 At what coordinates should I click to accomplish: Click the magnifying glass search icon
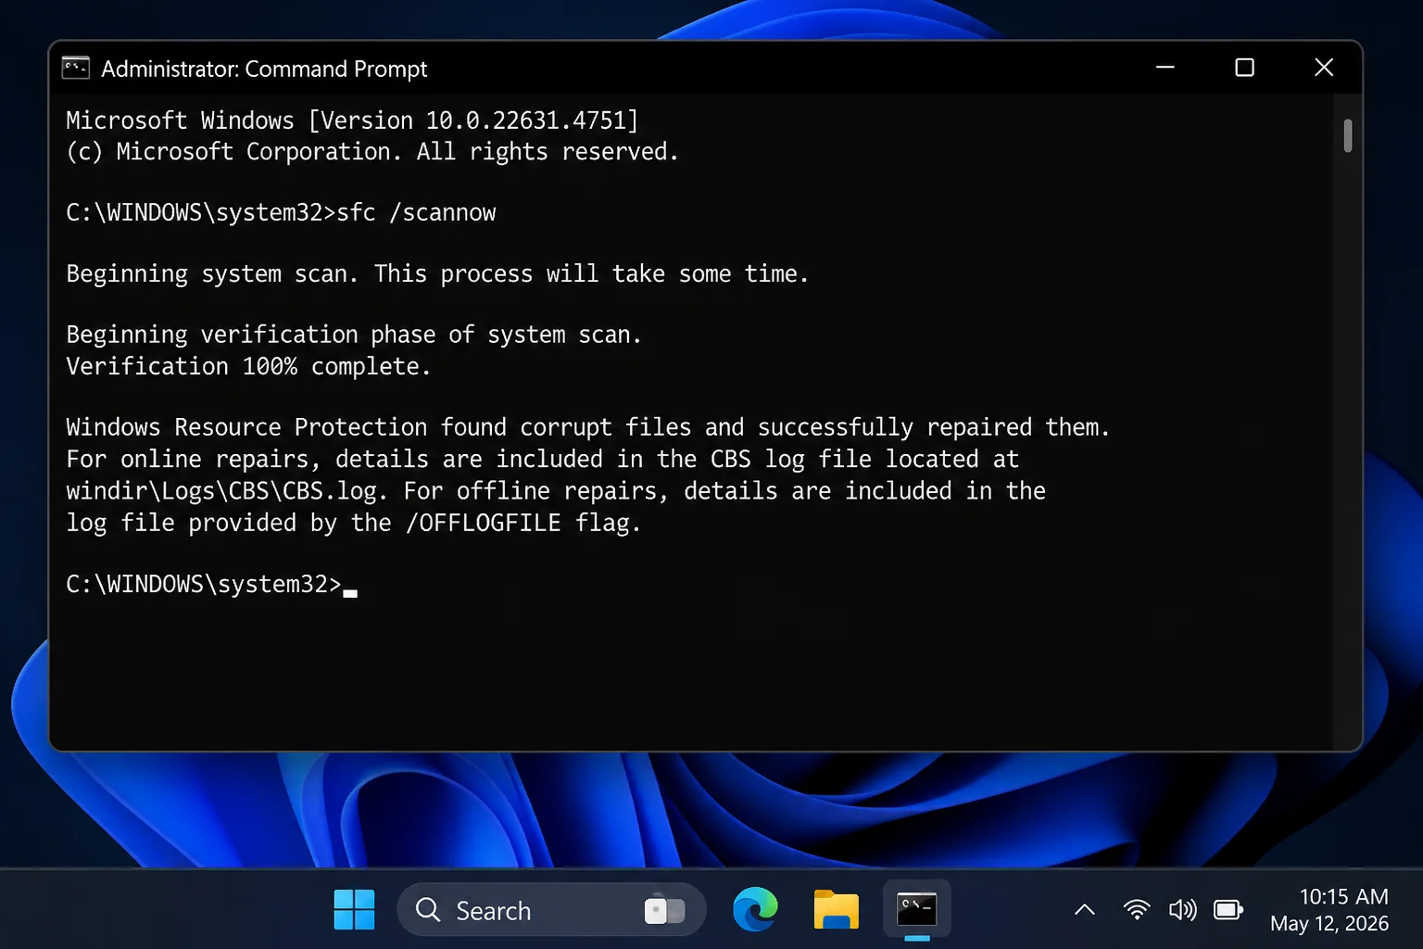428,910
